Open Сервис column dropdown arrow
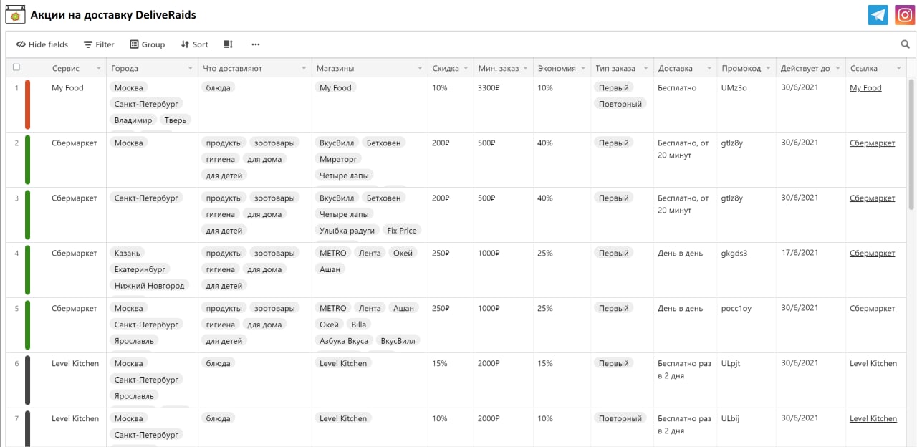This screenshot has width=917, height=447. [x=98, y=69]
